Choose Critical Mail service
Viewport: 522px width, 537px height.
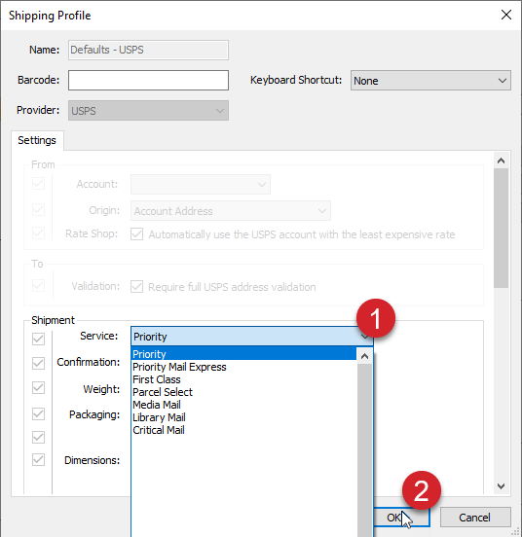point(244,430)
